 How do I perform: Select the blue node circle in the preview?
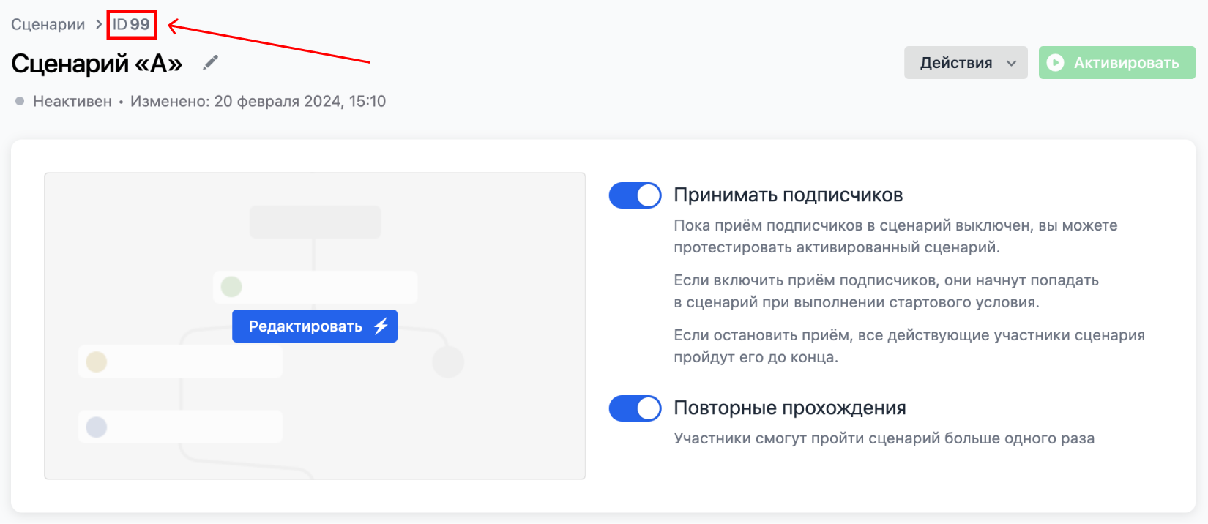coord(96,427)
